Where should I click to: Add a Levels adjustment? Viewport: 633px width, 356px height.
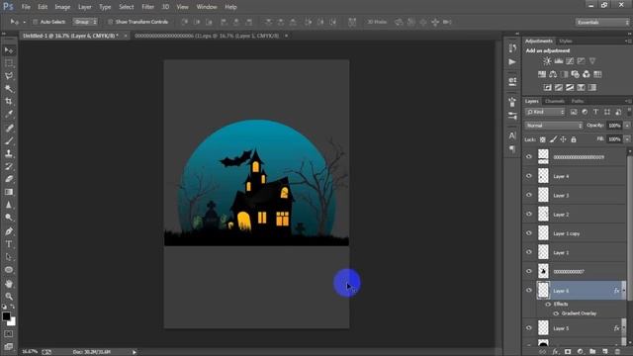558,61
